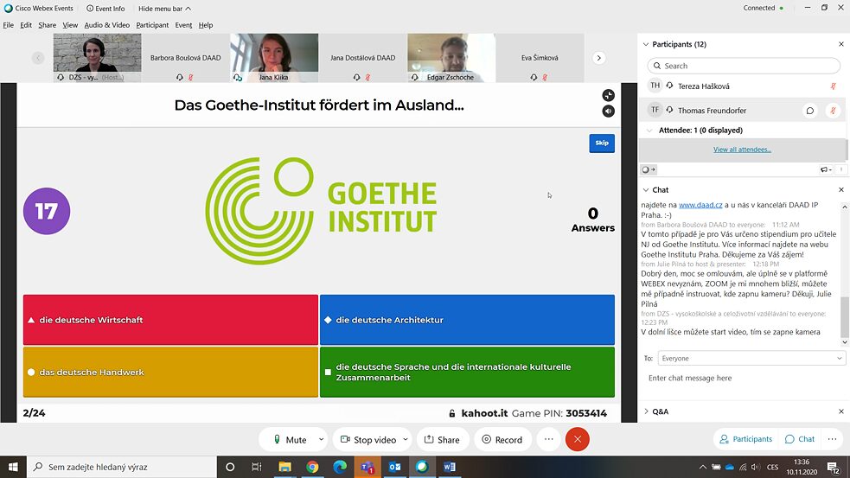Screen dimensions: 850x478
Task: Toggle Kahoot fullscreen icon
Action: [608, 95]
